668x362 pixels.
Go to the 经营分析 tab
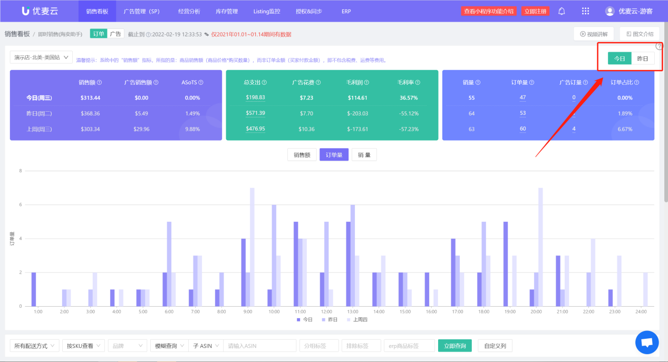point(189,11)
